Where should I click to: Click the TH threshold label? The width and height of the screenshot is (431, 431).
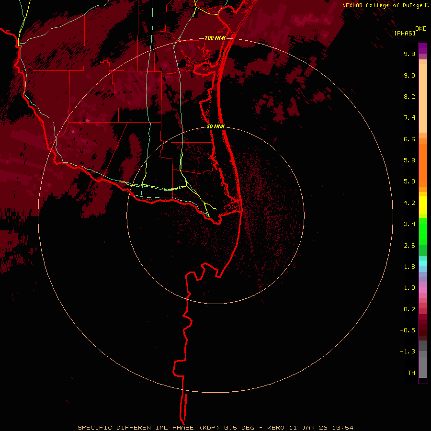pyautogui.click(x=411, y=373)
